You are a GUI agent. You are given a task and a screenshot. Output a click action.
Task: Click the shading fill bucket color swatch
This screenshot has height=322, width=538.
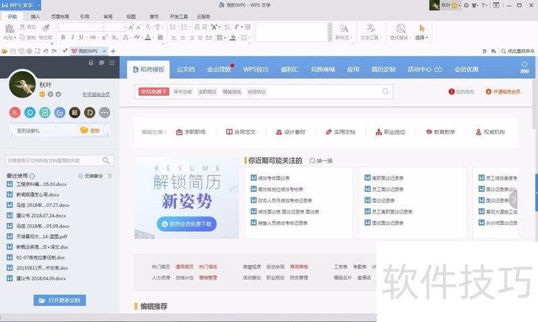click(x=232, y=38)
